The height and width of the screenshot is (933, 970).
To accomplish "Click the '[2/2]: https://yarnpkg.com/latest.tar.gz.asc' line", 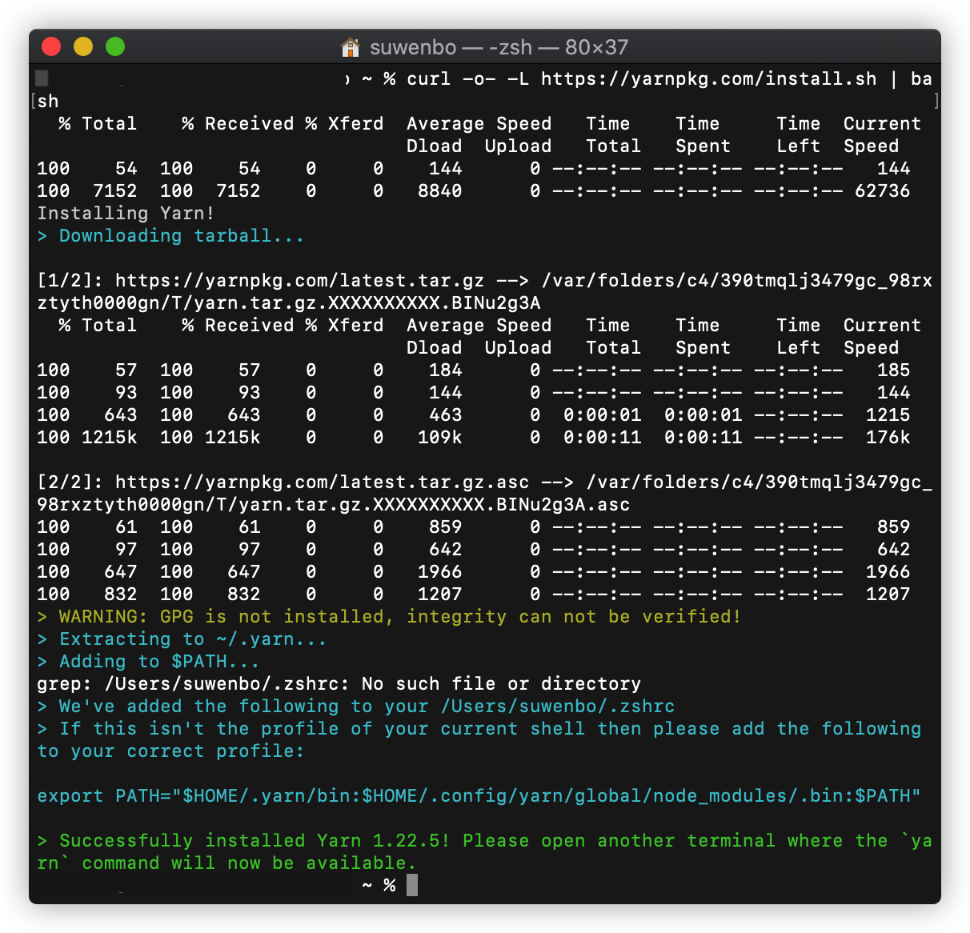I will [x=484, y=482].
